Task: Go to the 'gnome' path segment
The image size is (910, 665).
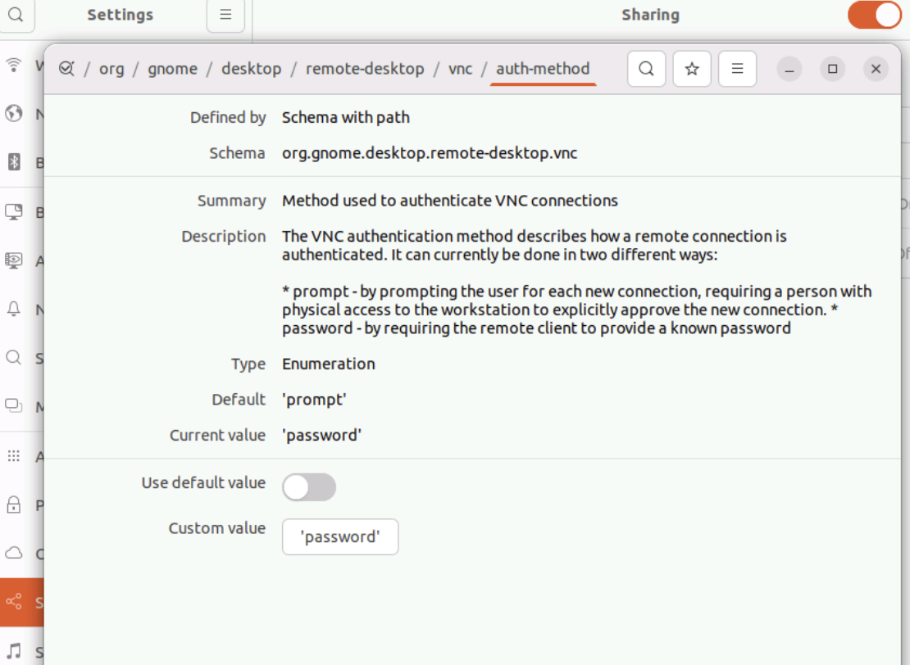Action: pyautogui.click(x=172, y=69)
